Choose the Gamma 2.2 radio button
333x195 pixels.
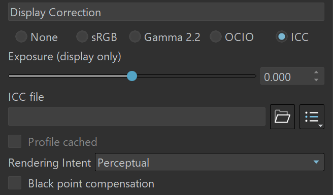click(x=135, y=36)
